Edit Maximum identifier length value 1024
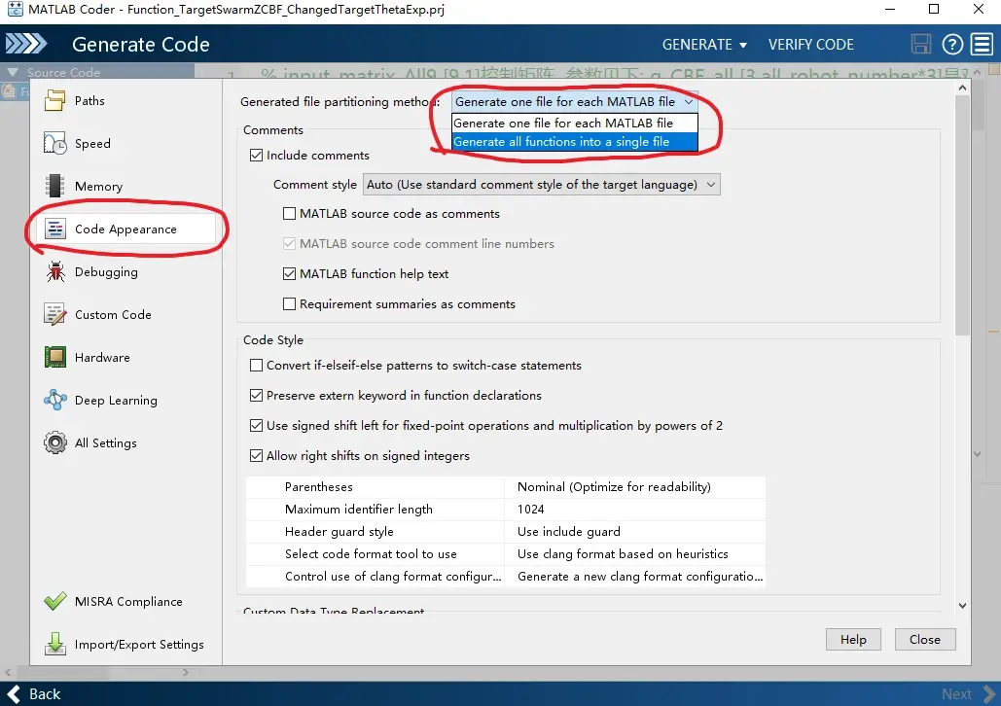This screenshot has width=1001, height=706. click(x=634, y=510)
